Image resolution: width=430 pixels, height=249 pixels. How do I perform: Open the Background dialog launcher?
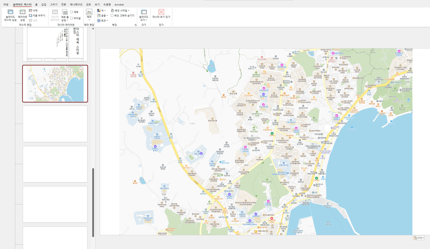tap(136, 25)
